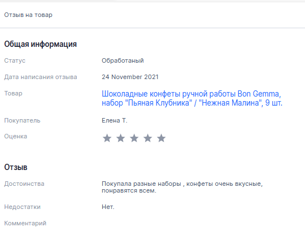Screen dimensions: 305x231
Task: Click the 'Недостатки' field label
Action: 23,207
